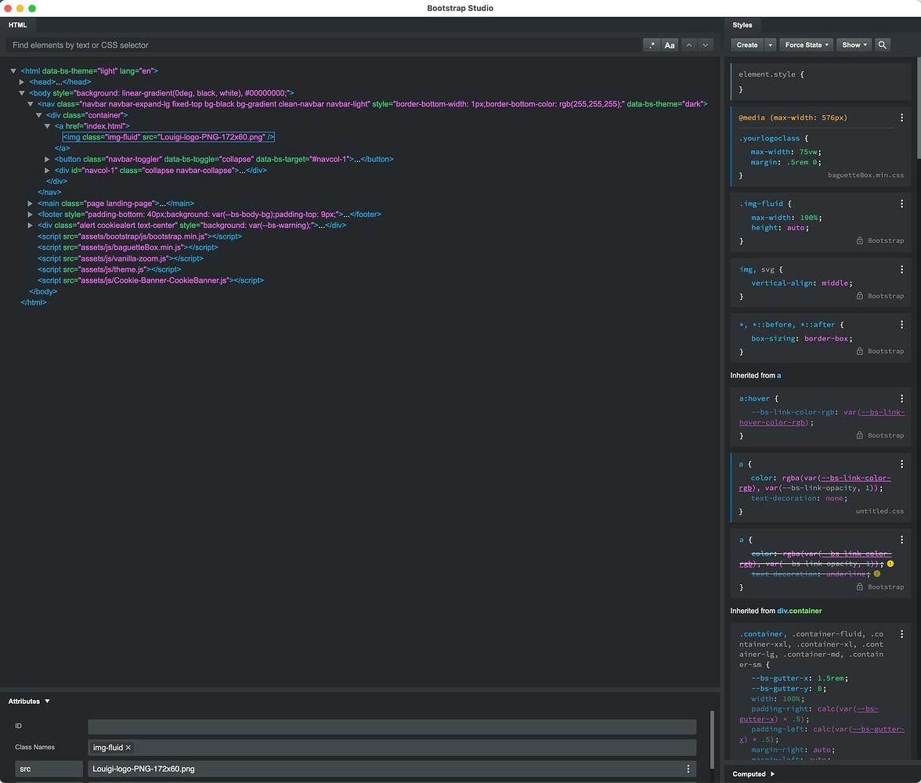The width and height of the screenshot is (921, 783).
Task: Select the theme.js script row
Action: coord(110,269)
